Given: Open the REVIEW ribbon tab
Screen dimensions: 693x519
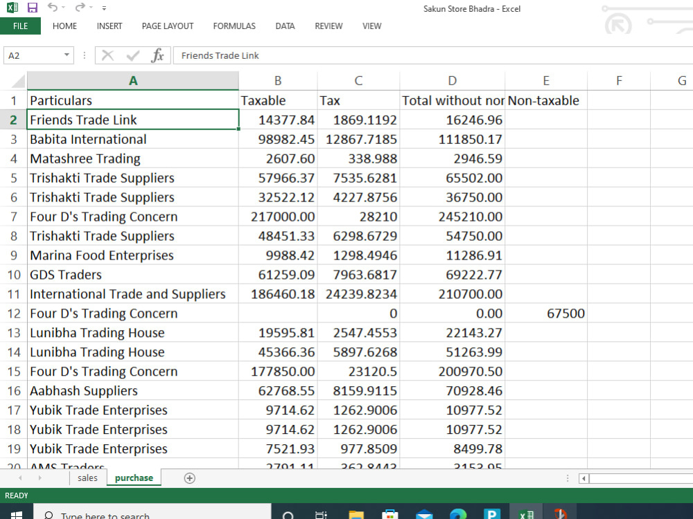Looking at the screenshot, I should (328, 26).
